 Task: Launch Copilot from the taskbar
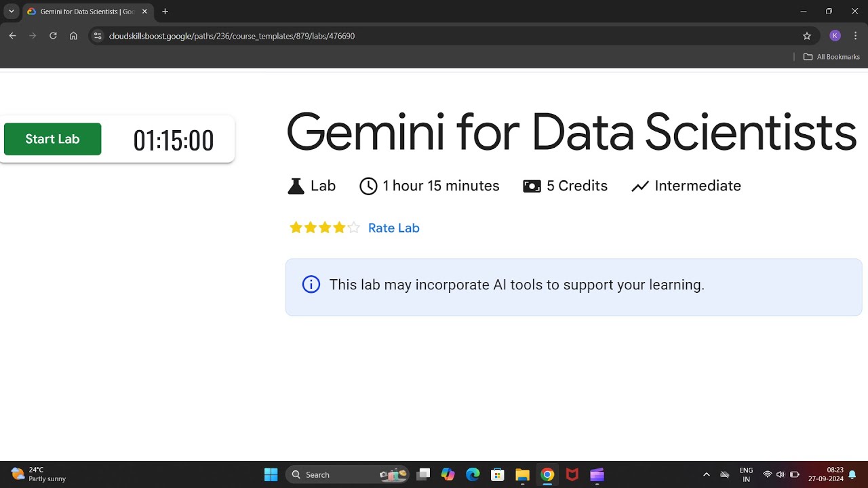tap(448, 474)
